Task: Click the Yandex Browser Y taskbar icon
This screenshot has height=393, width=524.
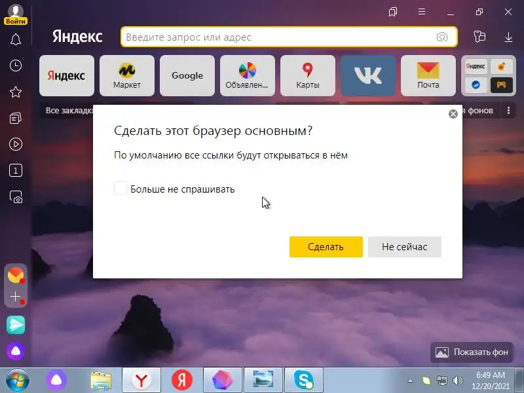Action: point(141,380)
